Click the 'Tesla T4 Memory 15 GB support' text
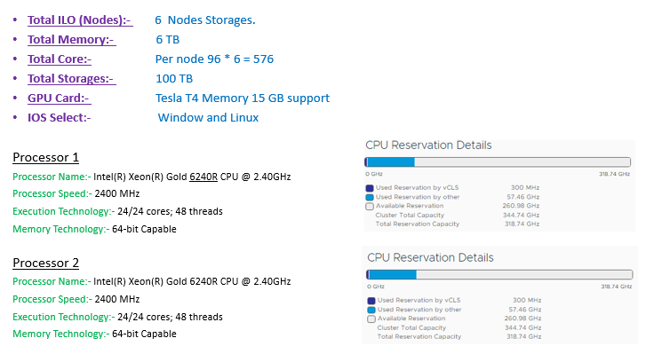The image size is (662, 354). [243, 98]
